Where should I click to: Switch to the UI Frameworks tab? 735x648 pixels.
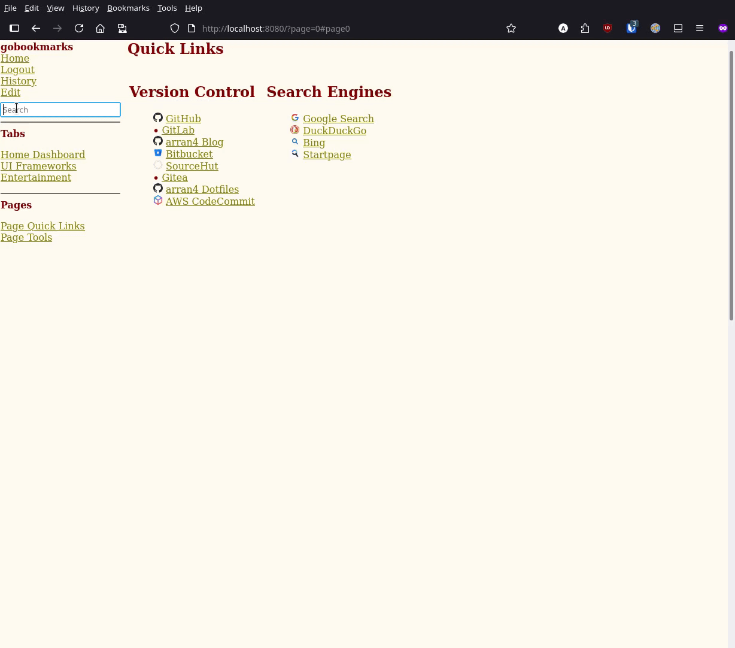click(38, 166)
